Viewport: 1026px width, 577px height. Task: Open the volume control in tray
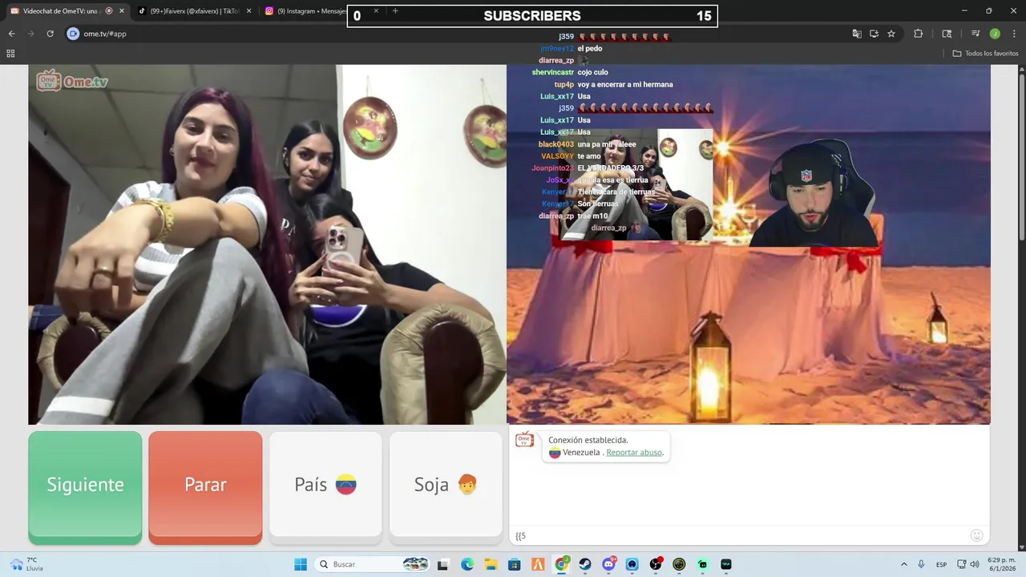[975, 564]
